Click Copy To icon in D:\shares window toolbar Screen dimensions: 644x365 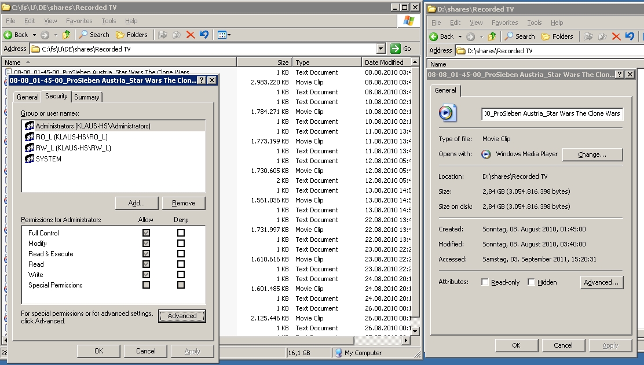[602, 36]
